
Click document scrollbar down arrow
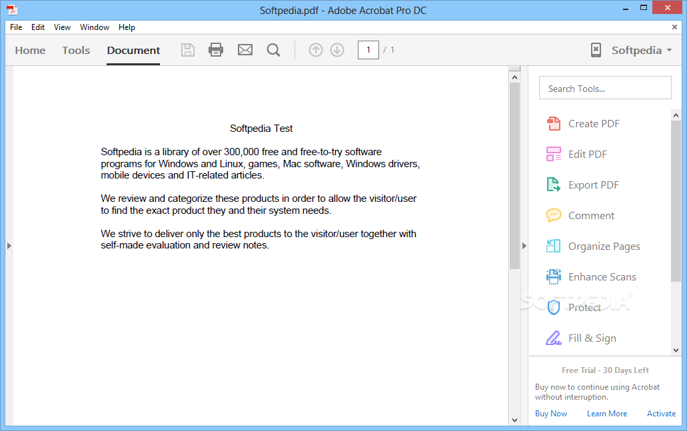pos(515,420)
